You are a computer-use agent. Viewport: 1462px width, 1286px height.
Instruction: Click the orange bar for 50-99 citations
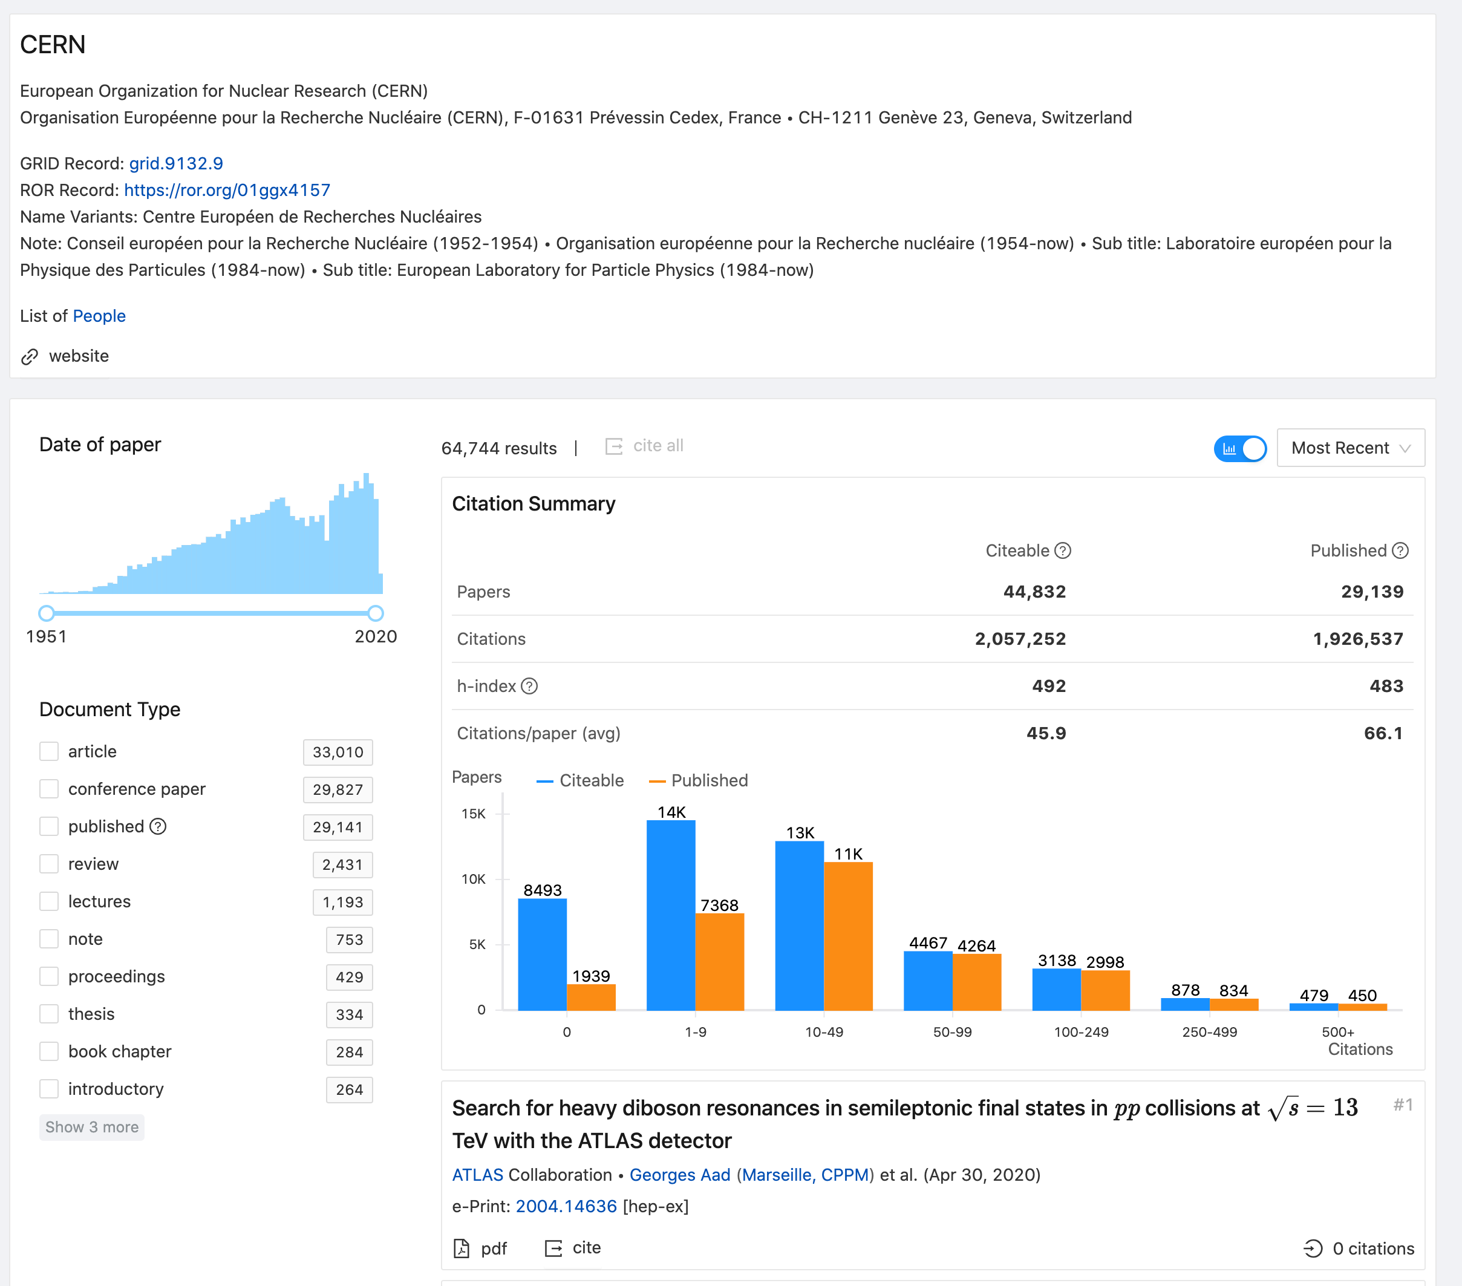976,982
